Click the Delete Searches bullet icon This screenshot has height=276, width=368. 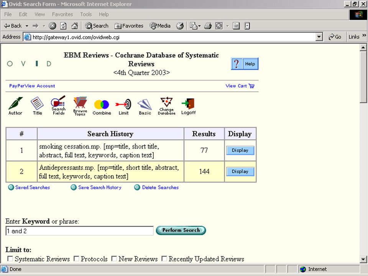[x=137, y=187]
